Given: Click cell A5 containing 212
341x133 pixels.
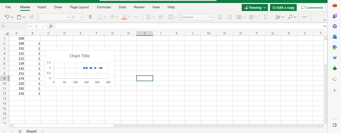Looking at the screenshot, I should (x=17, y=58).
